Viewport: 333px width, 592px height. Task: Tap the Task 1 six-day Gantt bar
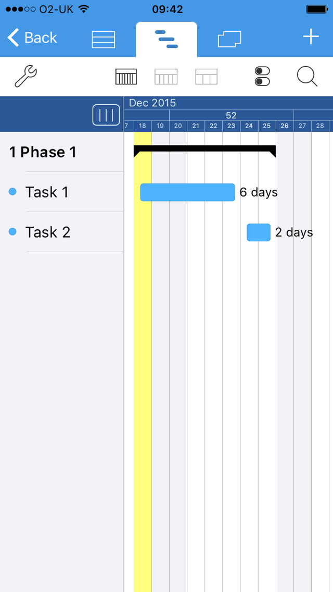coord(187,192)
